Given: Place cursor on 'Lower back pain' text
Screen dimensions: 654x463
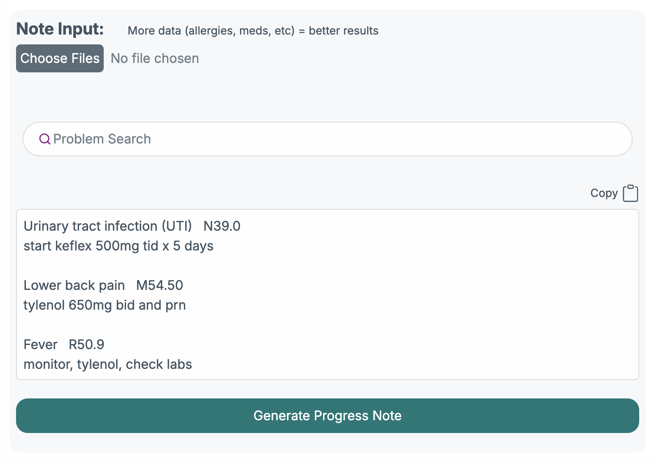Looking at the screenshot, I should (x=74, y=285).
